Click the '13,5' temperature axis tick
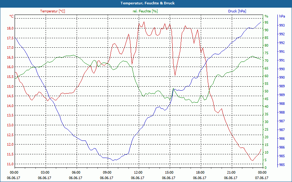The image size is (292, 182). pos(10,115)
